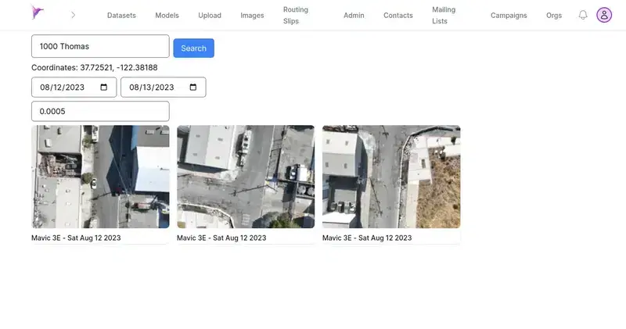Open the Models menu item
626x329 pixels.
coord(167,16)
